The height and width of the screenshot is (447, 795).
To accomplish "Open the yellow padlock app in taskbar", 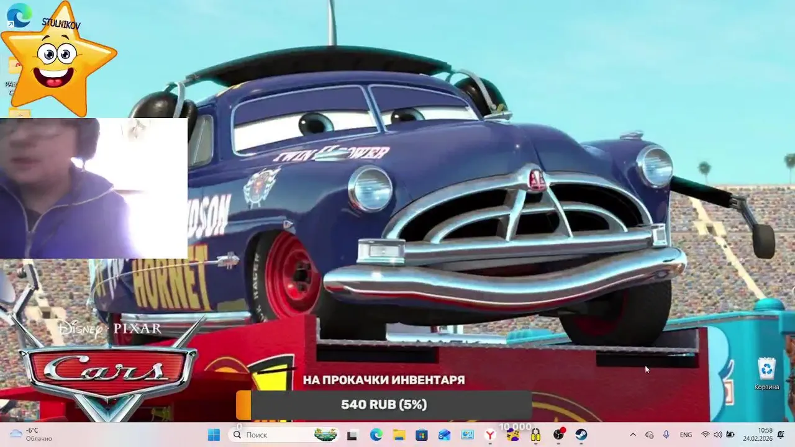I will coord(535,435).
